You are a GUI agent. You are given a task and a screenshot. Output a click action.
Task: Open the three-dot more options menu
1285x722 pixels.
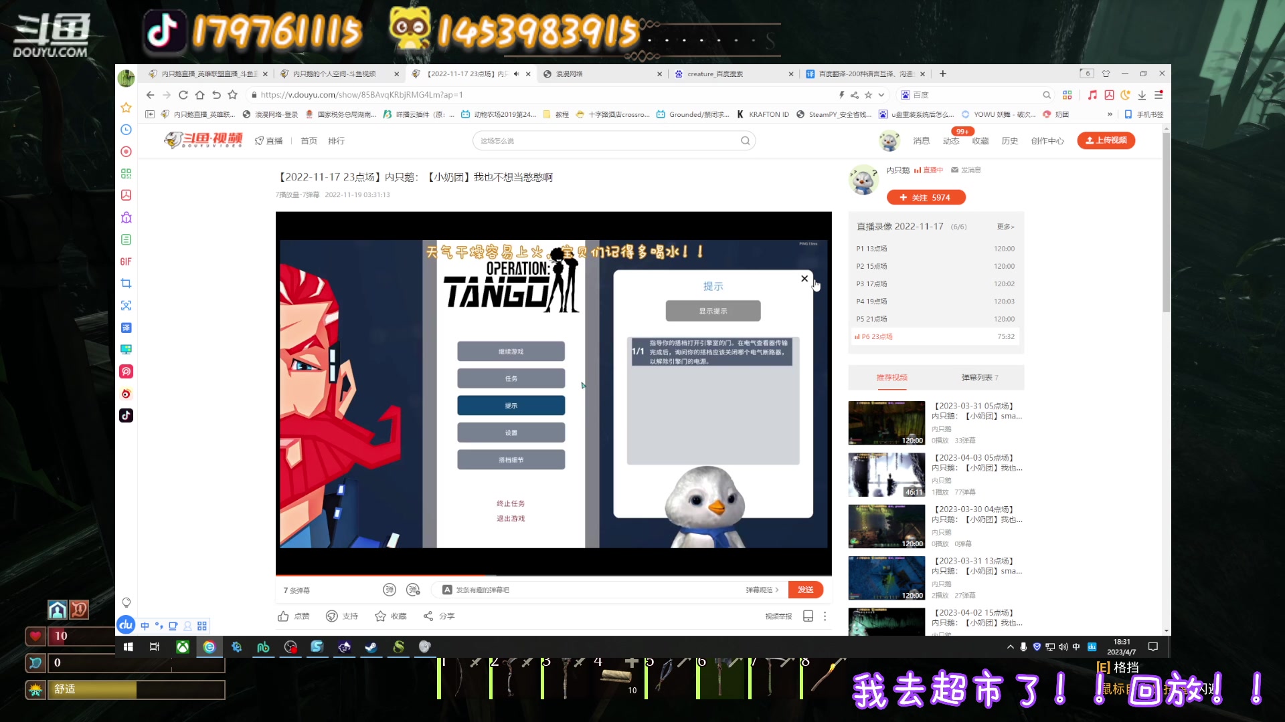click(x=825, y=616)
